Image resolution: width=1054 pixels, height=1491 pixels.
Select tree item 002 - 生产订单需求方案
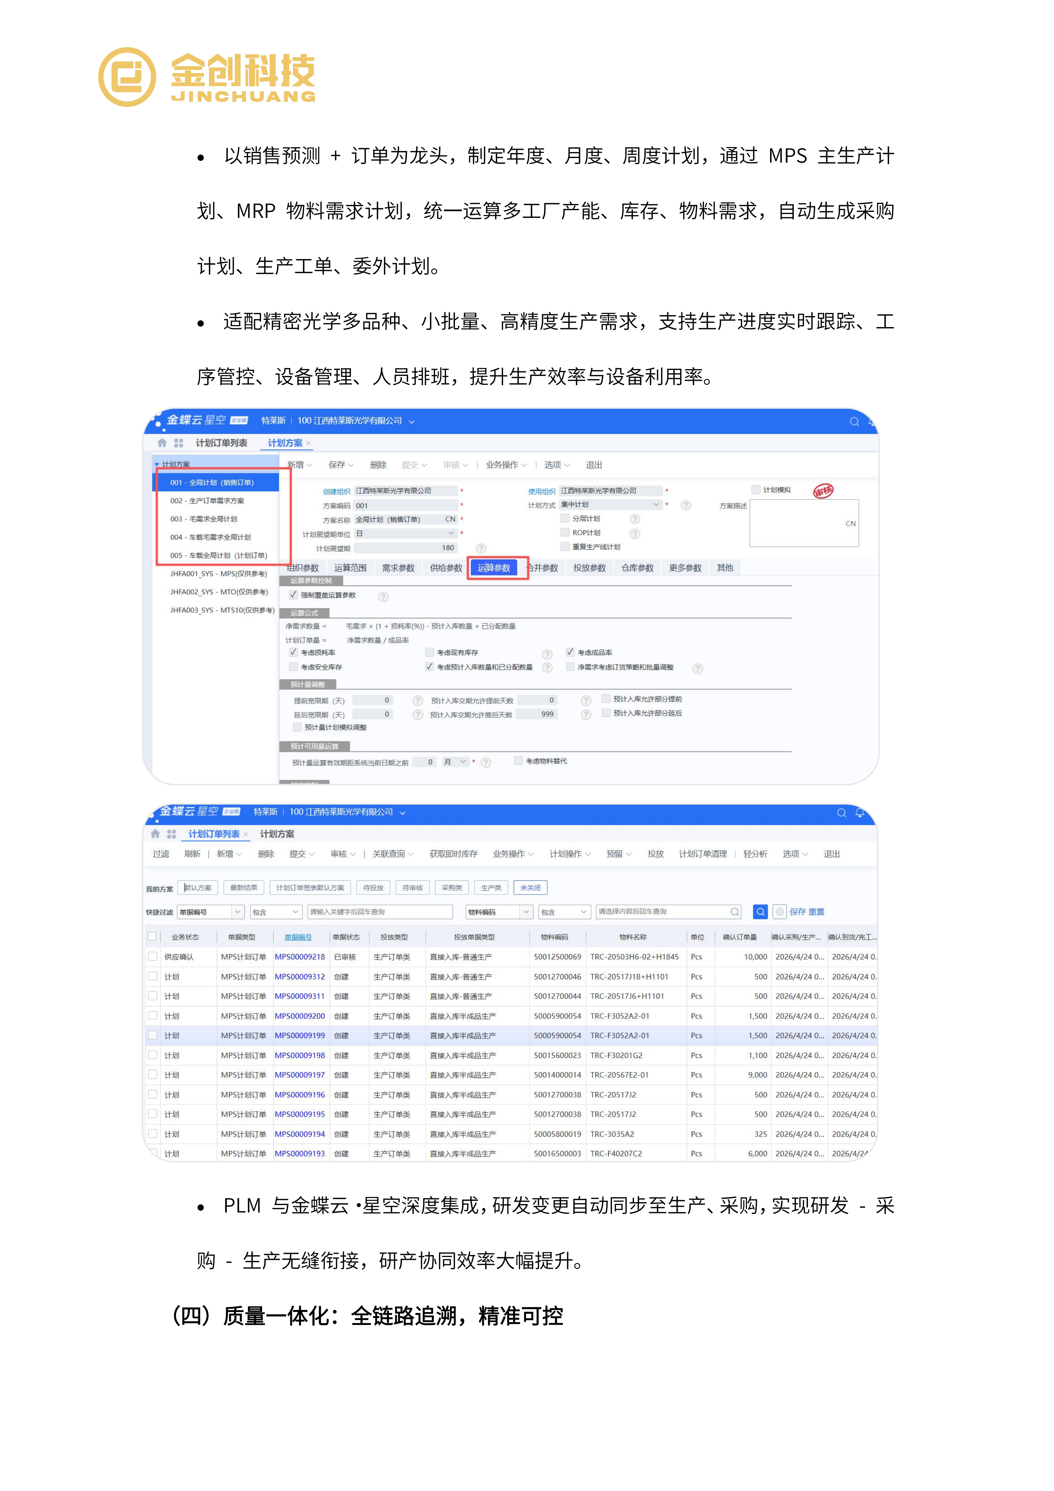216,501
